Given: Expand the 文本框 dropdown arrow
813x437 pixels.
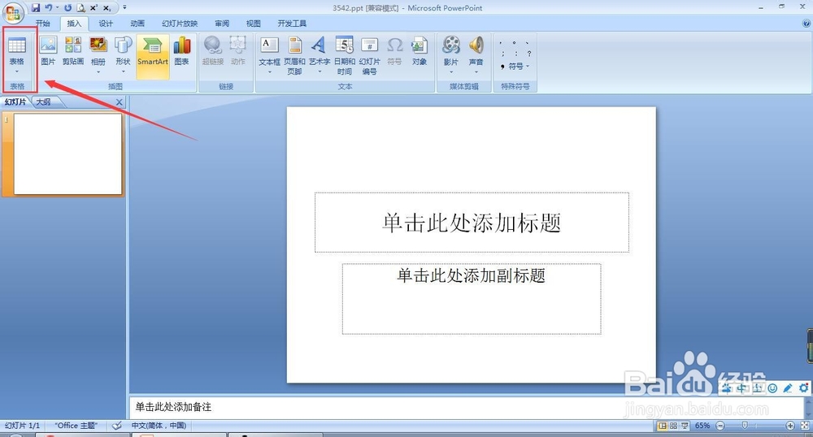Looking at the screenshot, I should (x=270, y=71).
